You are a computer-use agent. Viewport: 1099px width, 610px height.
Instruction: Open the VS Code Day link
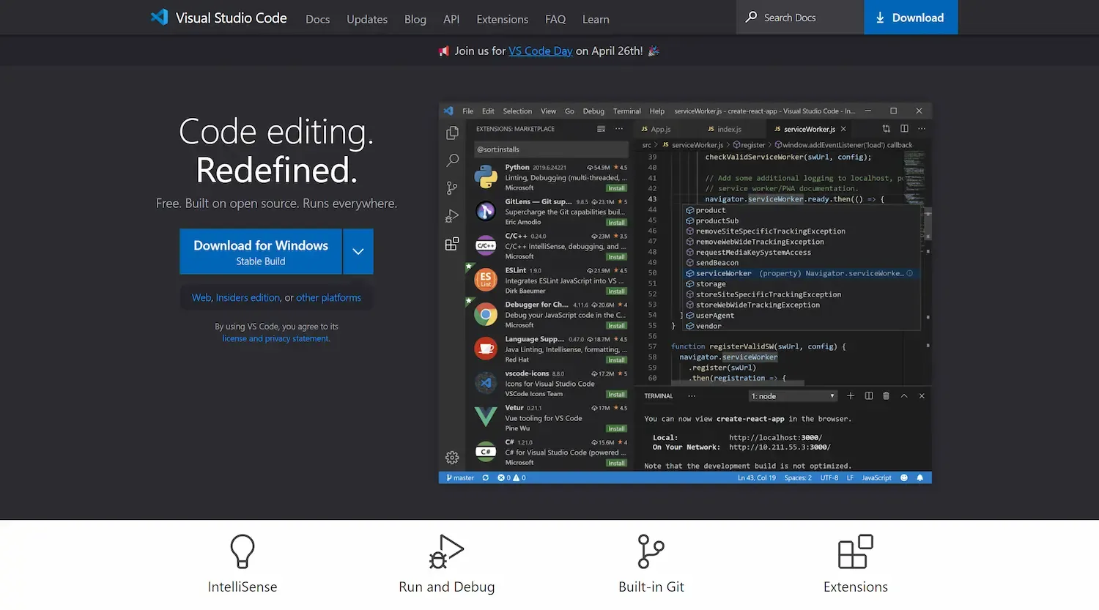pos(540,51)
